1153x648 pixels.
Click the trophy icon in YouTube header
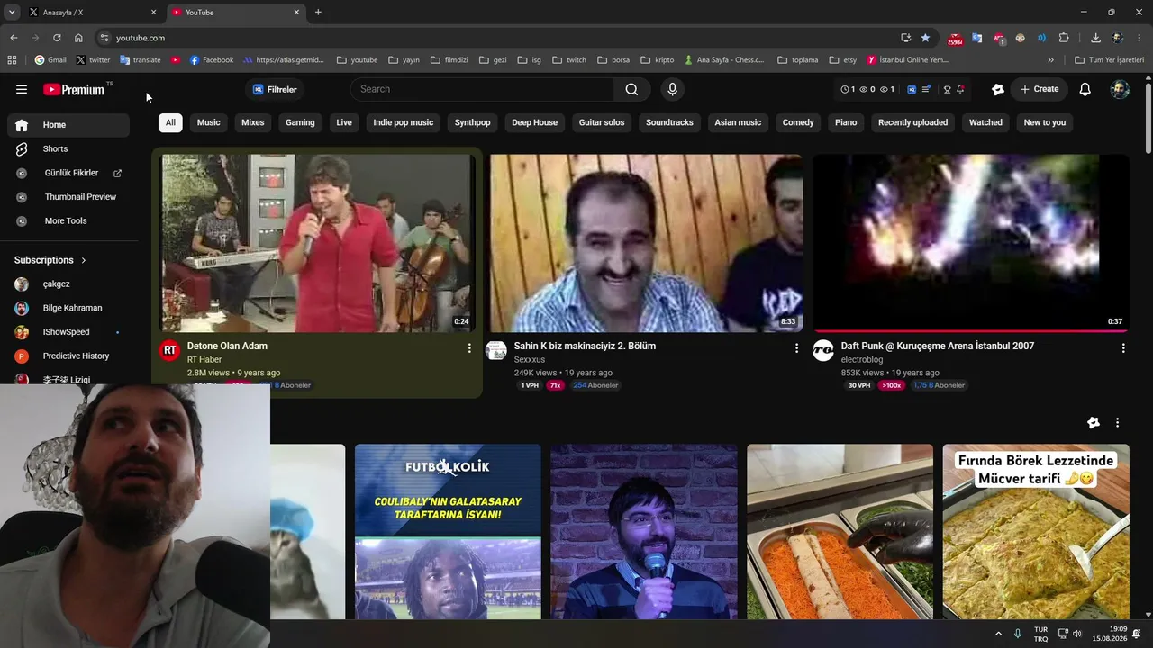[x=947, y=89]
